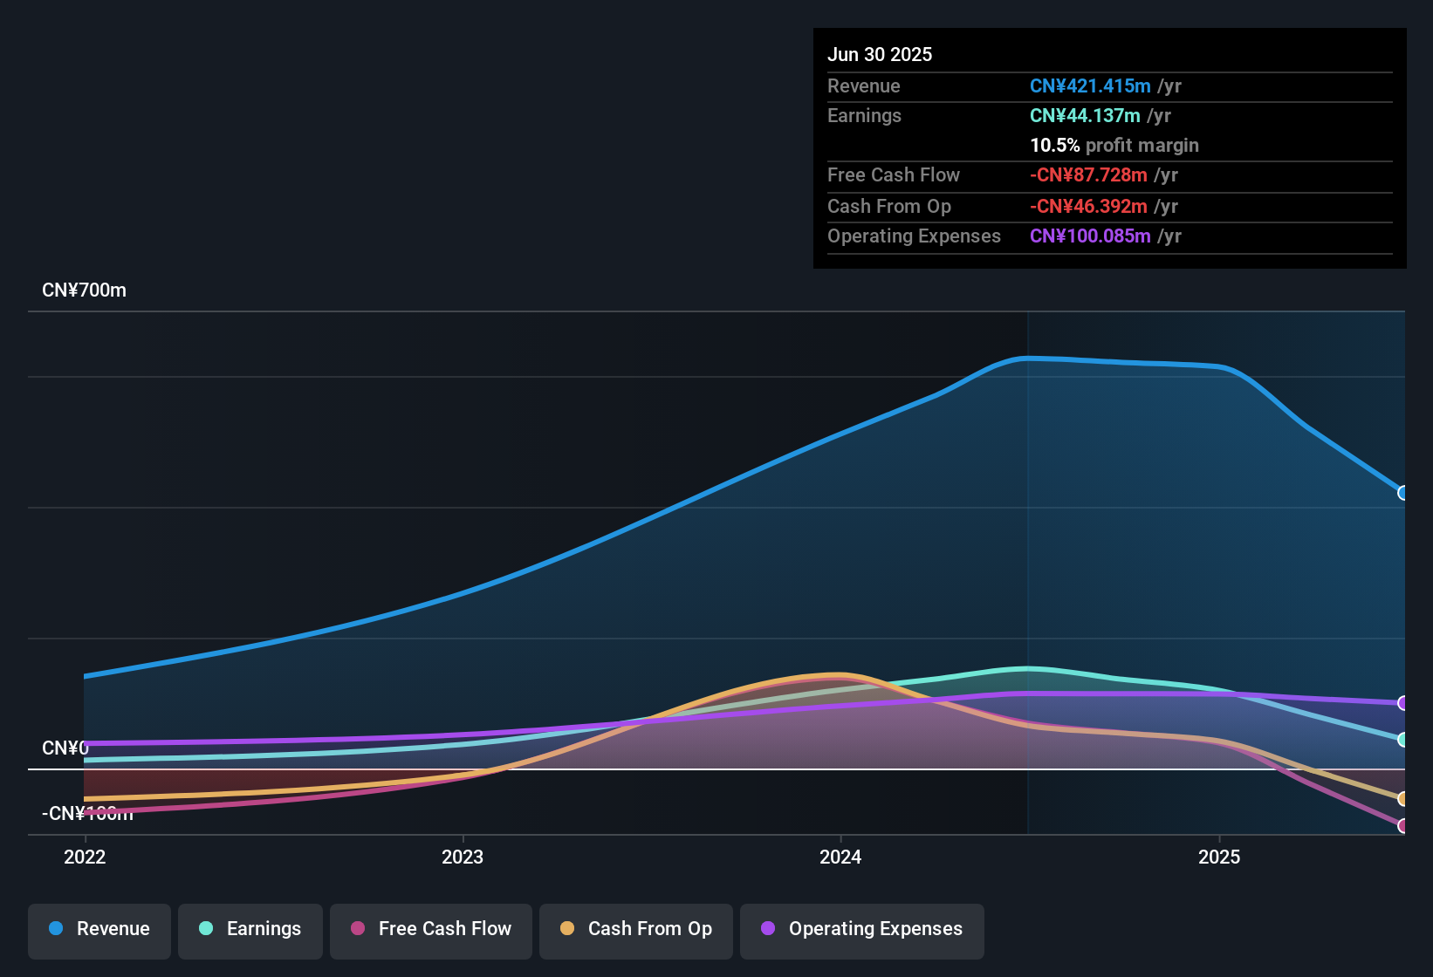Toggle the Revenue series visibility in the legend
Viewport: 1433px width, 977px height.
click(99, 929)
